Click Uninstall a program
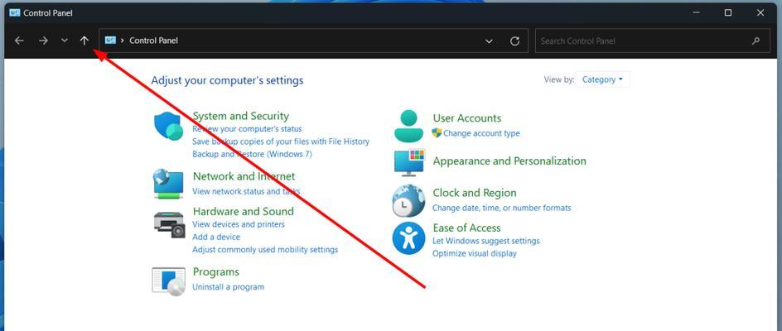Viewport: 782px width, 331px height. 229,286
